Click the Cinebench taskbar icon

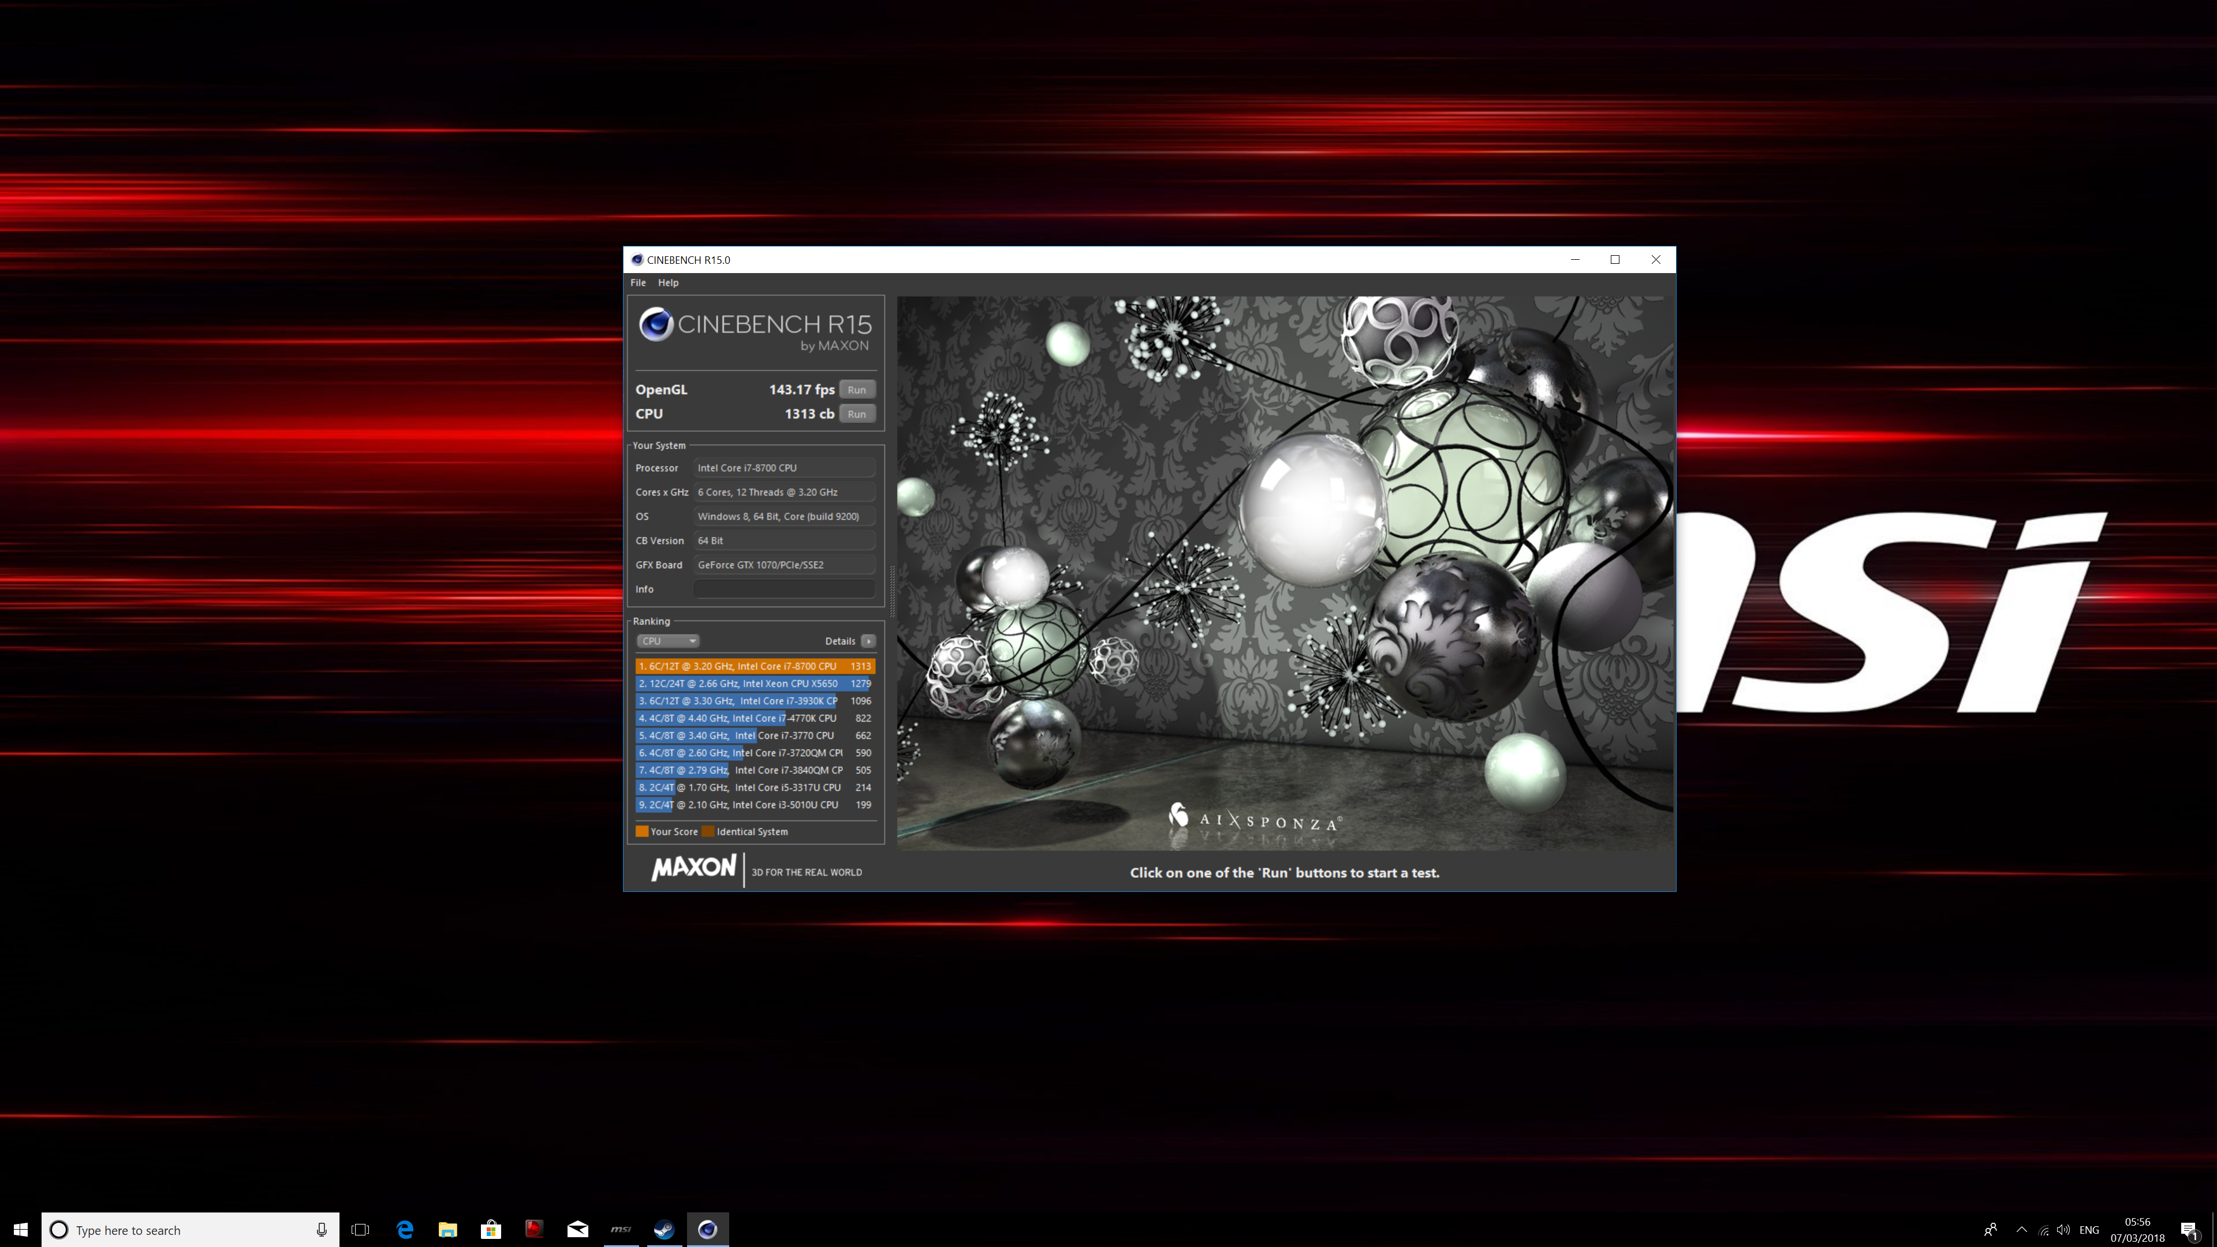tap(707, 1229)
